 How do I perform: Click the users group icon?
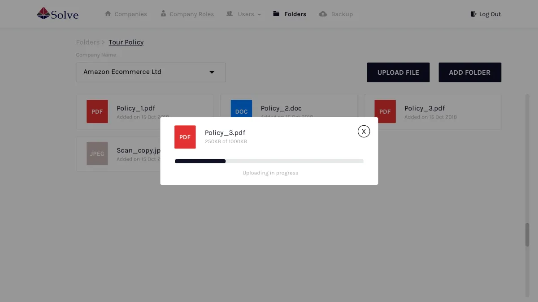(230, 14)
